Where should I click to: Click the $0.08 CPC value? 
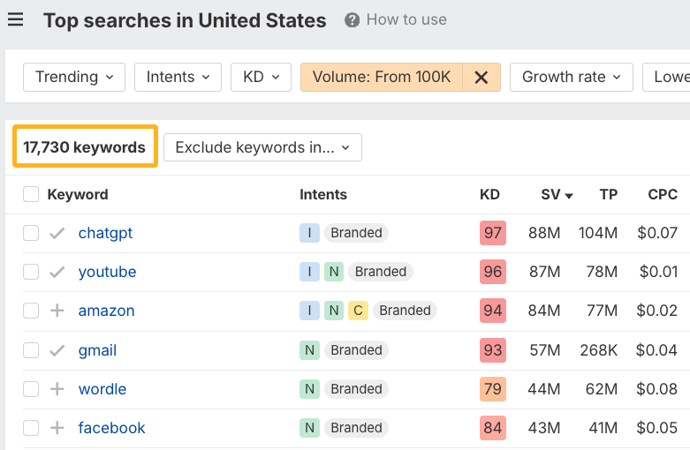pyautogui.click(x=656, y=389)
